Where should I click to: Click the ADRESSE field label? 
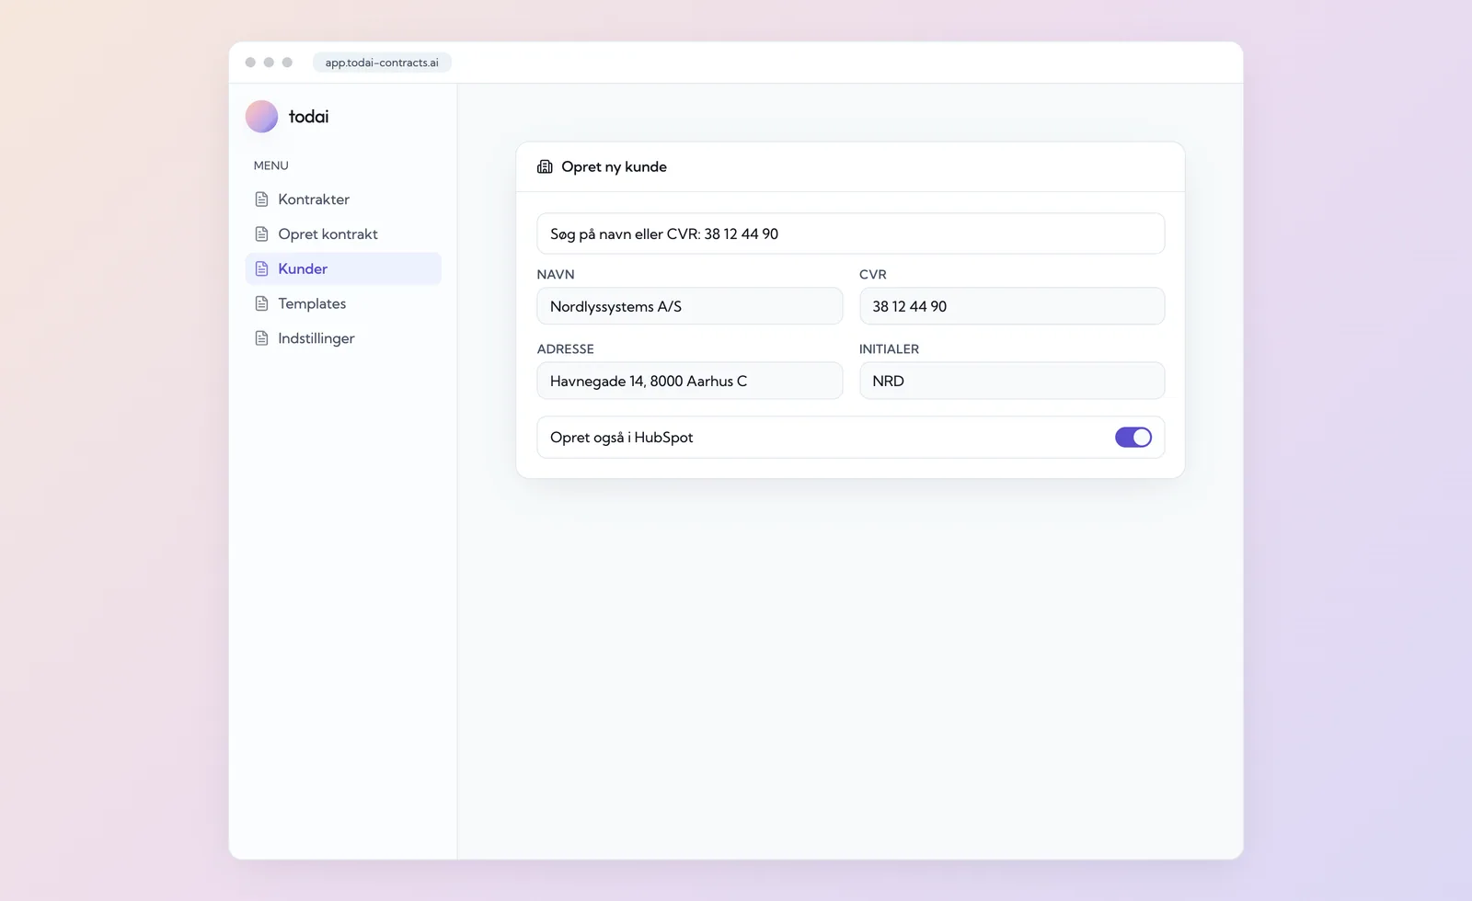(566, 348)
